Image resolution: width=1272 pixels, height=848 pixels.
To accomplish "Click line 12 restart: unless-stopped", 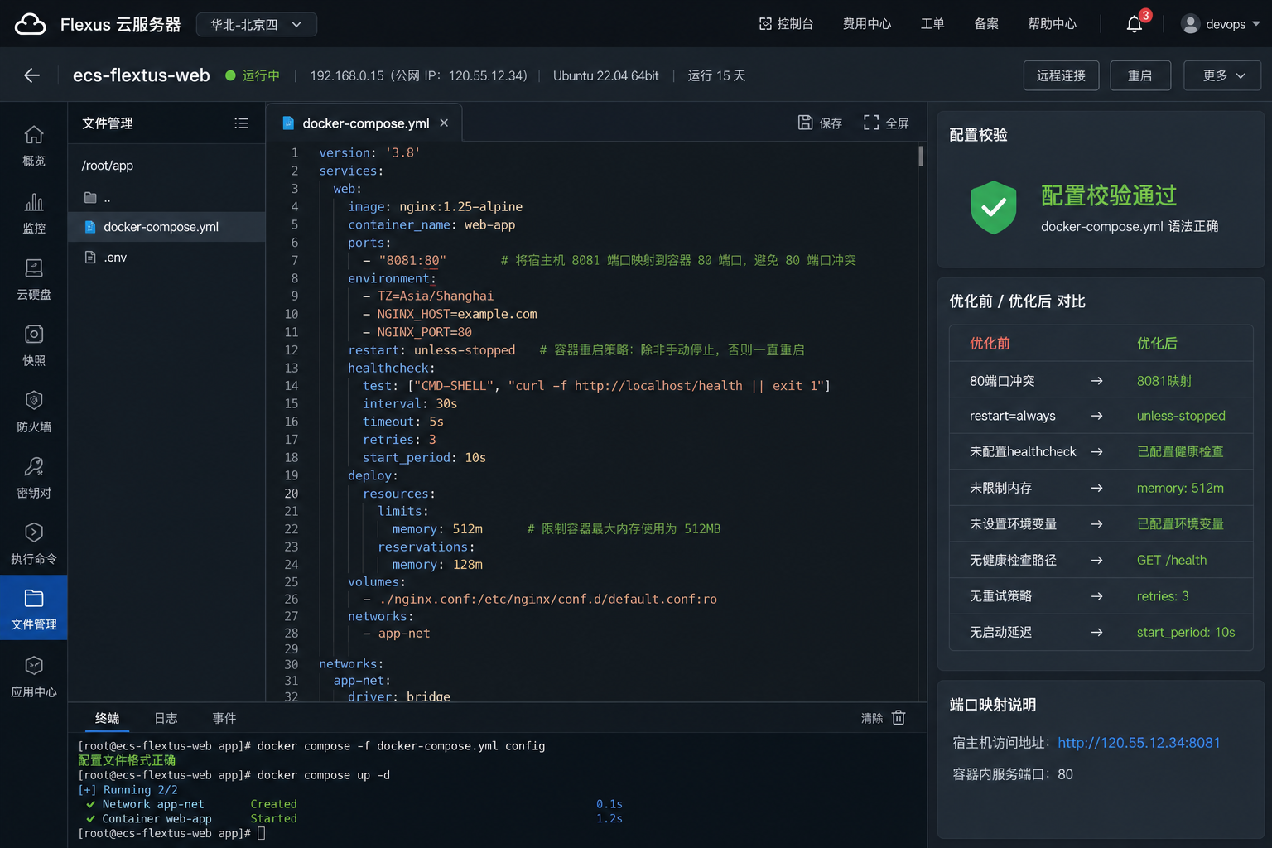I will (x=431, y=350).
